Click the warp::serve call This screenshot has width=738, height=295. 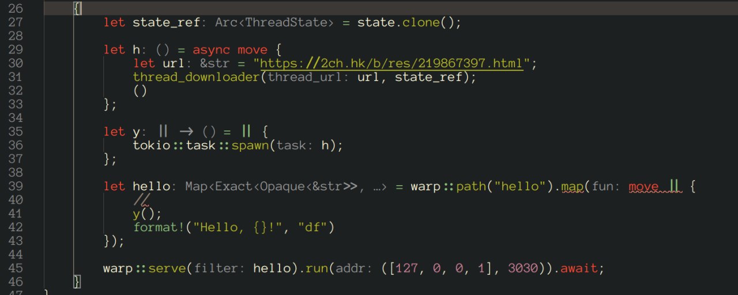(145, 269)
